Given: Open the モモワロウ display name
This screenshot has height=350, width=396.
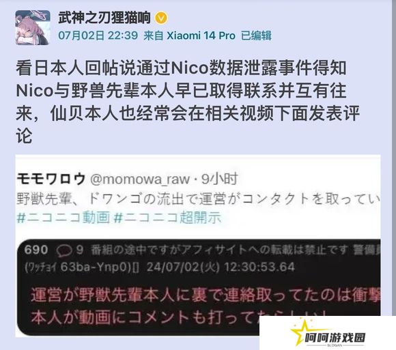Looking at the screenshot, I should 51,179.
